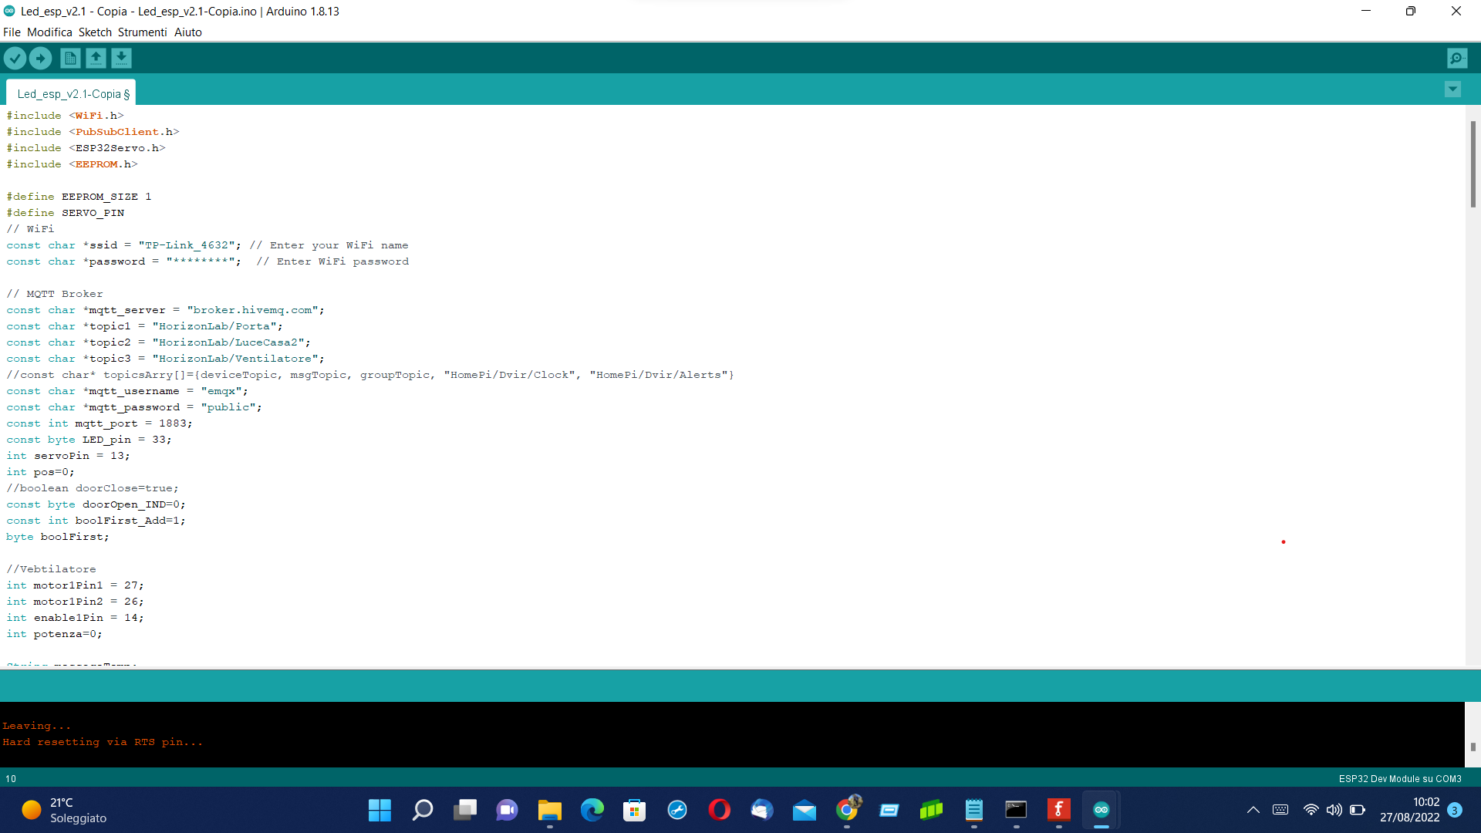Open File Explorer from the taskbar
The height and width of the screenshot is (833, 1481).
(549, 810)
